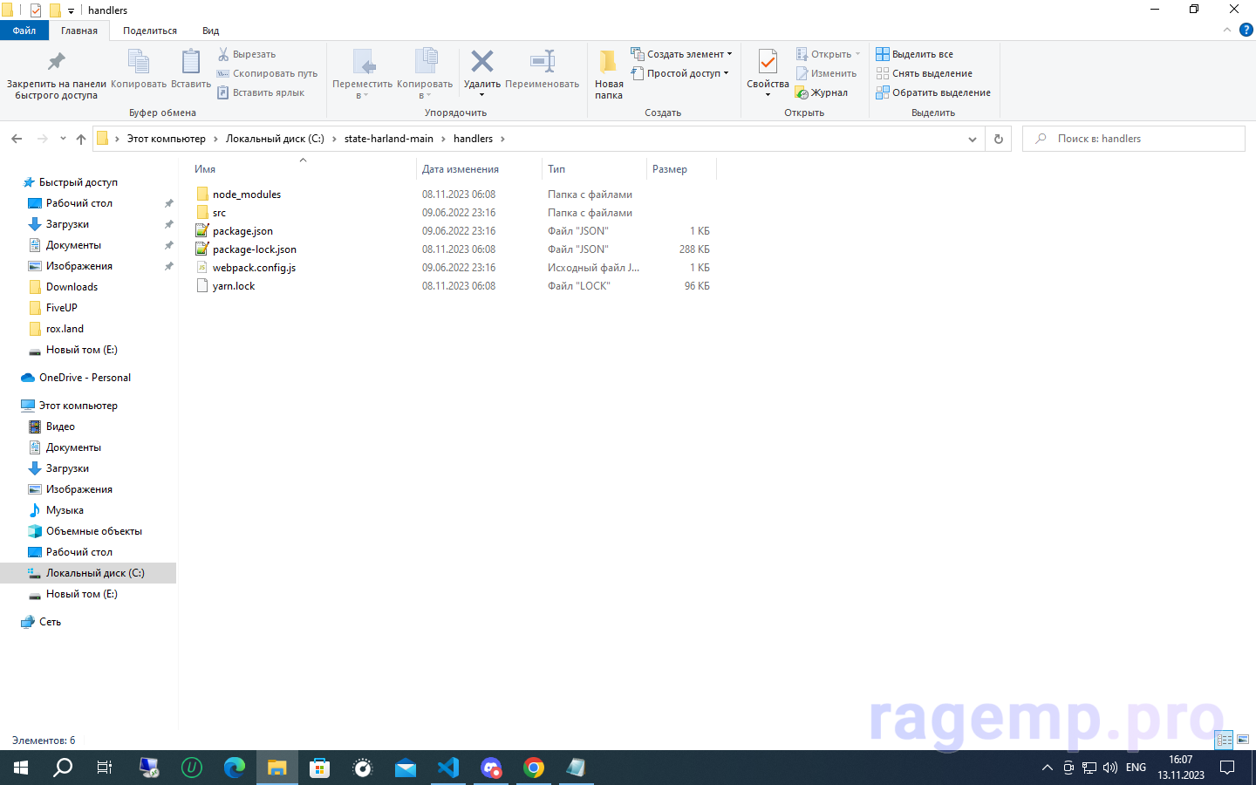
Task: Launch Visual Studio Code from taskbar
Action: 448,768
